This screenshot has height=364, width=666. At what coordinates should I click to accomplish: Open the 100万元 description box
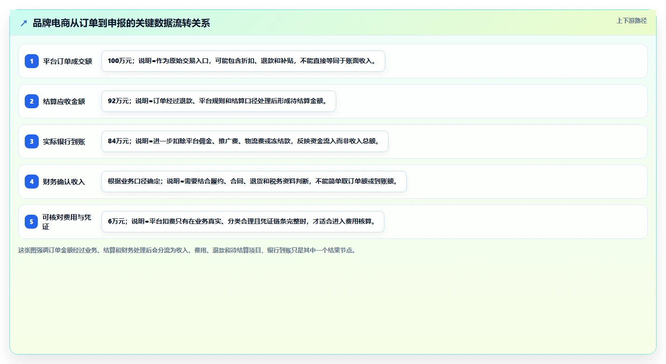[243, 61]
